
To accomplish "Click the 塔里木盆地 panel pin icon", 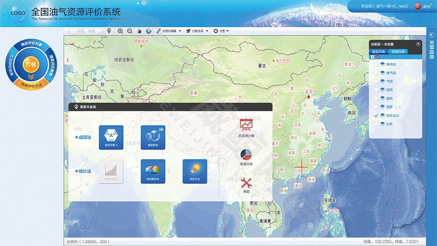I will point(76,107).
